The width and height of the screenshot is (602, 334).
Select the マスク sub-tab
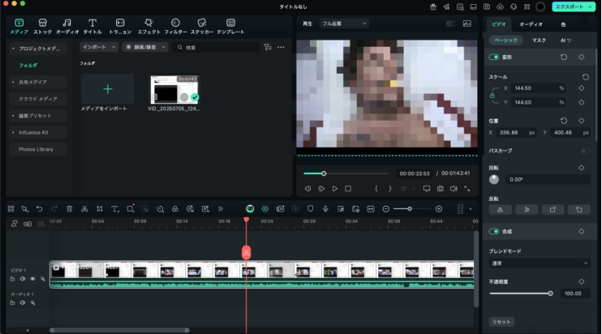coord(539,40)
